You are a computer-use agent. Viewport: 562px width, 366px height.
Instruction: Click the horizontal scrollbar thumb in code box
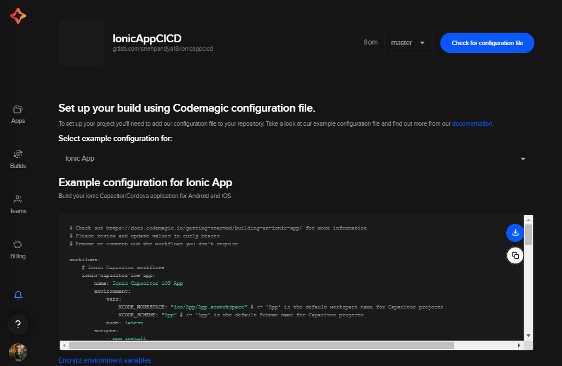[261, 345]
